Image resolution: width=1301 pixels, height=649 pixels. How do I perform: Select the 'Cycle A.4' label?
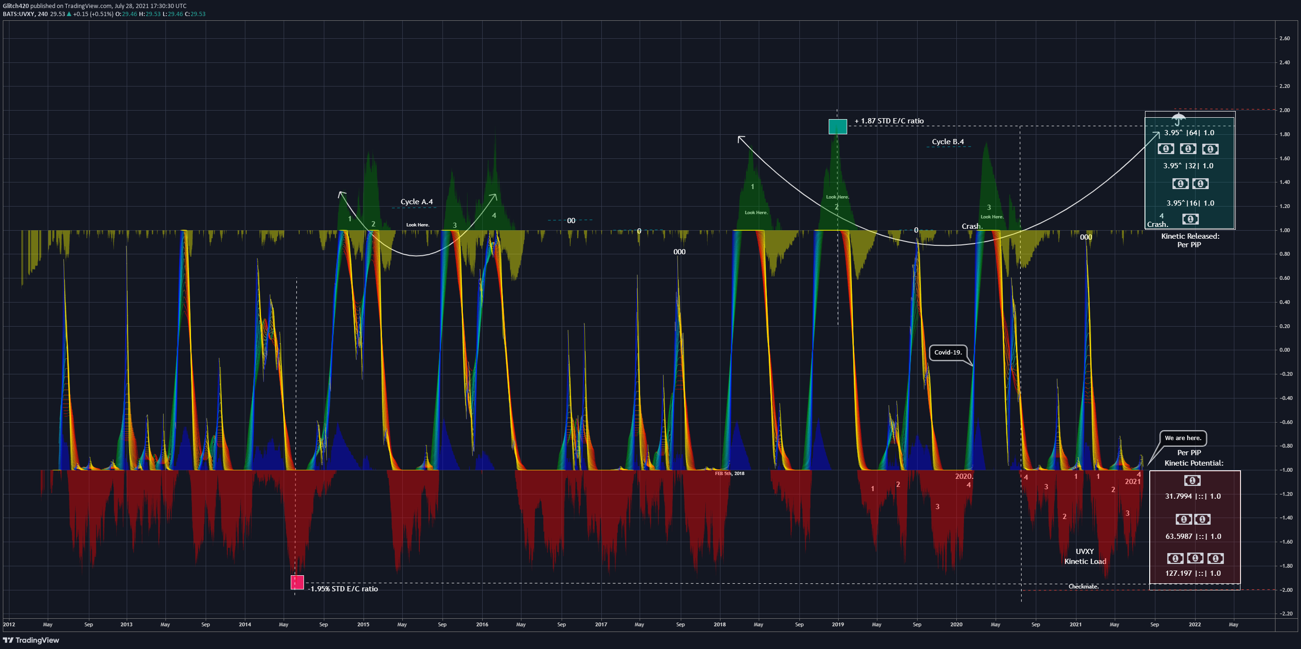pyautogui.click(x=416, y=202)
